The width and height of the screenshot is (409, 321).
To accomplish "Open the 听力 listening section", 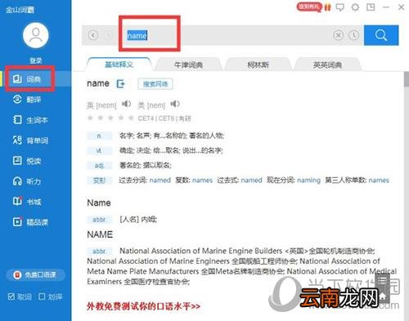I will (27, 181).
